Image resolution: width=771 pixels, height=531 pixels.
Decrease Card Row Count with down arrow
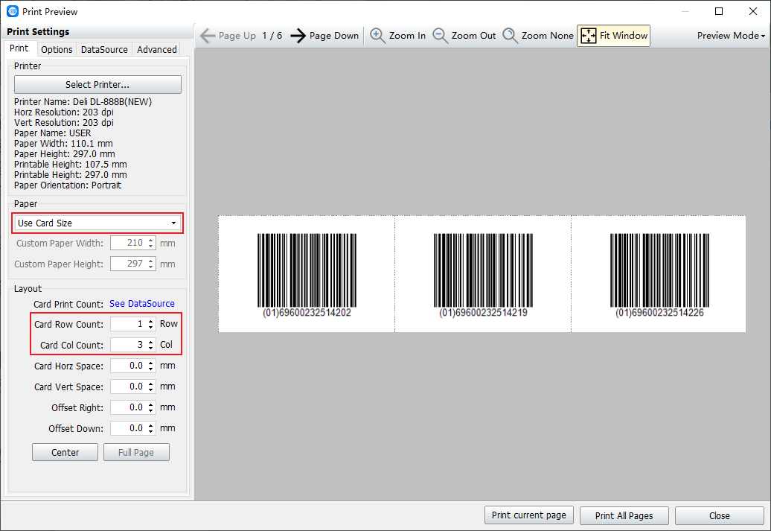click(151, 327)
